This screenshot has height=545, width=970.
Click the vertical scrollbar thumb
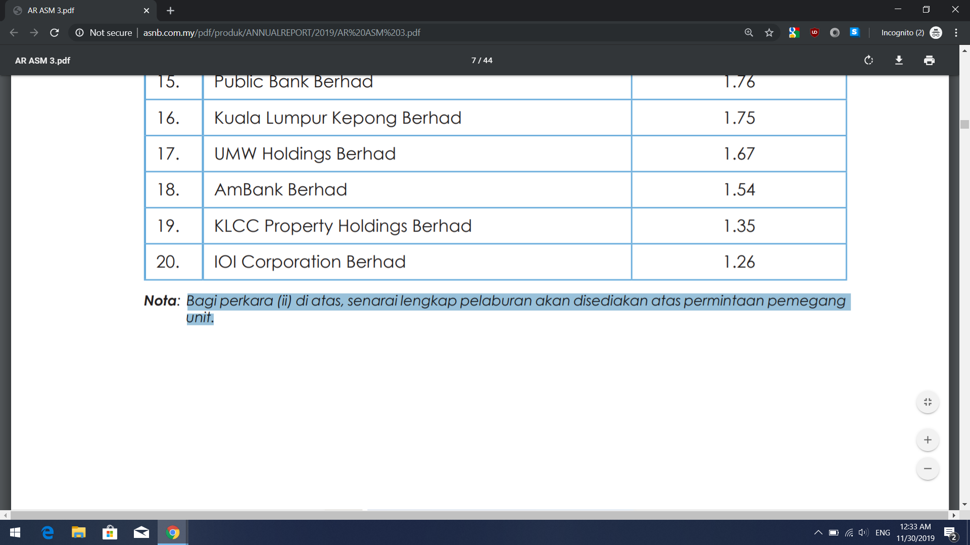click(x=964, y=124)
